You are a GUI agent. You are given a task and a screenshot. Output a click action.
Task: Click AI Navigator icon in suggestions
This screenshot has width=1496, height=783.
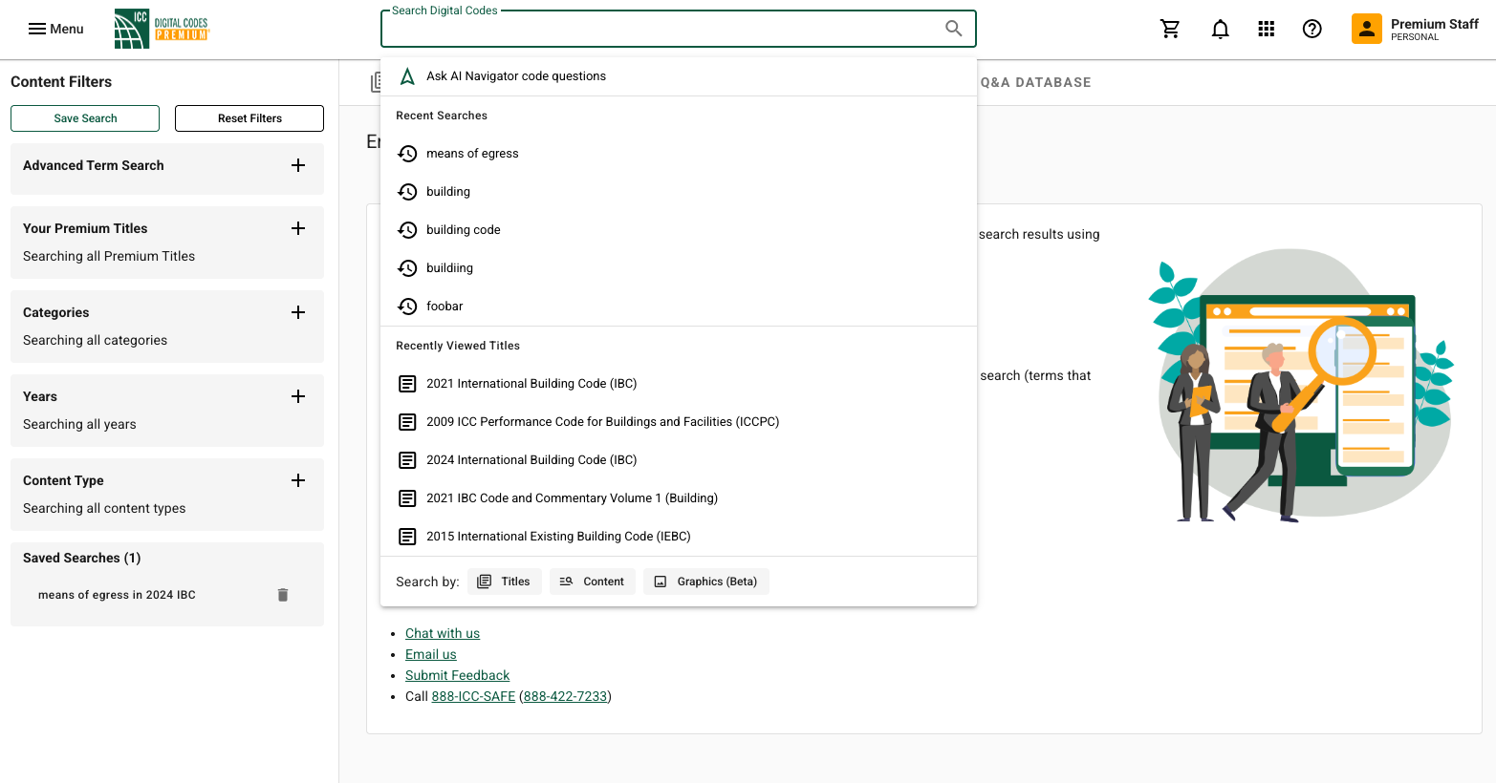407,76
